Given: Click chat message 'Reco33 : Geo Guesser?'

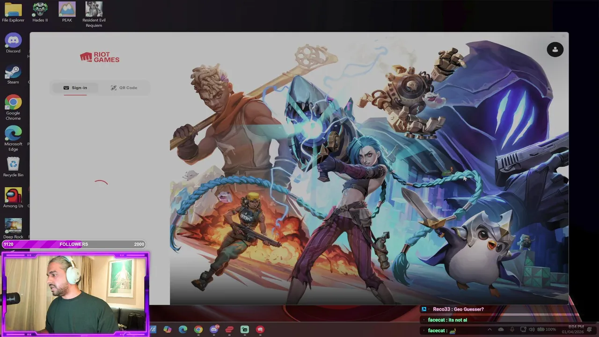Looking at the screenshot, I should [459, 309].
